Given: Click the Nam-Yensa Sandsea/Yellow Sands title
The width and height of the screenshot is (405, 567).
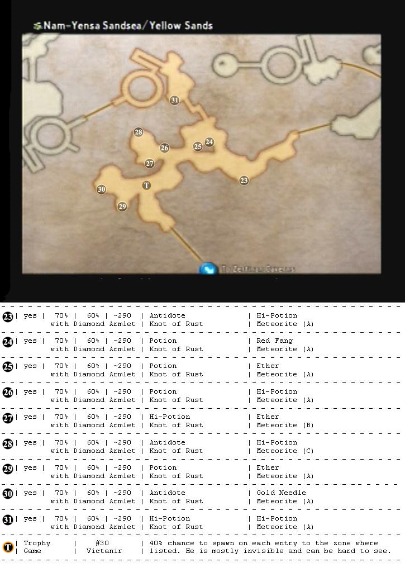Looking at the screenshot, I should coord(128,26).
